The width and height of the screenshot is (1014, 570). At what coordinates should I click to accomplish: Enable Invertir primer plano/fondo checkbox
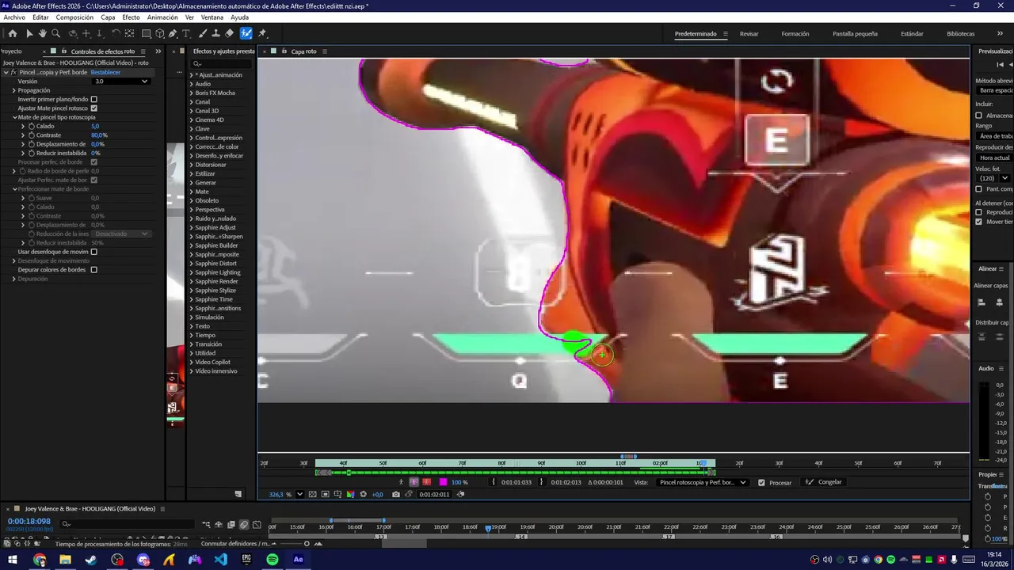coord(93,99)
